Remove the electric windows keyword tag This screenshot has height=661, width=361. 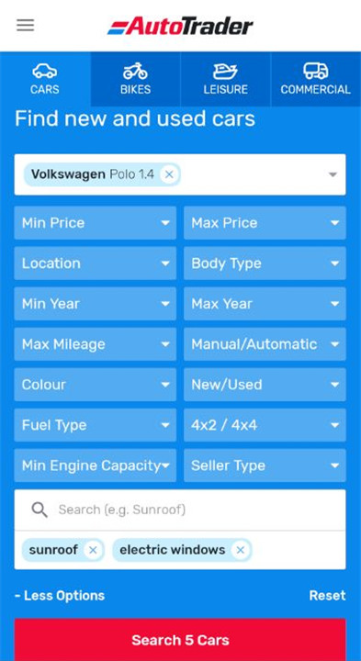[x=241, y=550]
